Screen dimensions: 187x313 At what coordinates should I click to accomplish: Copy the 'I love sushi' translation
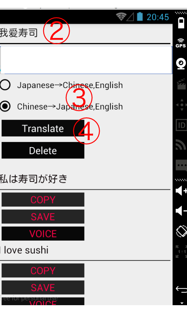pos(43,270)
